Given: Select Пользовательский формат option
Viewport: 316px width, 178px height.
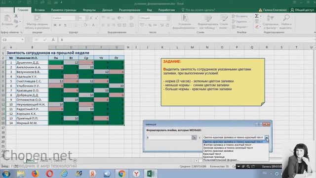Looking at the screenshot, I should (x=221, y=160).
